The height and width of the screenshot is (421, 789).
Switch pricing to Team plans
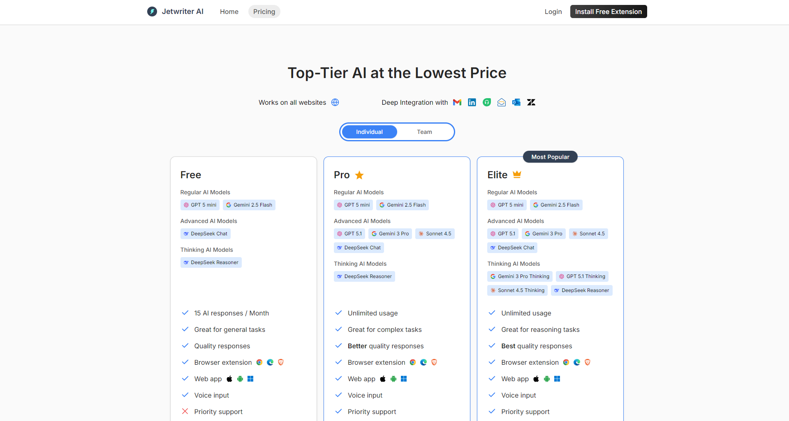click(424, 132)
